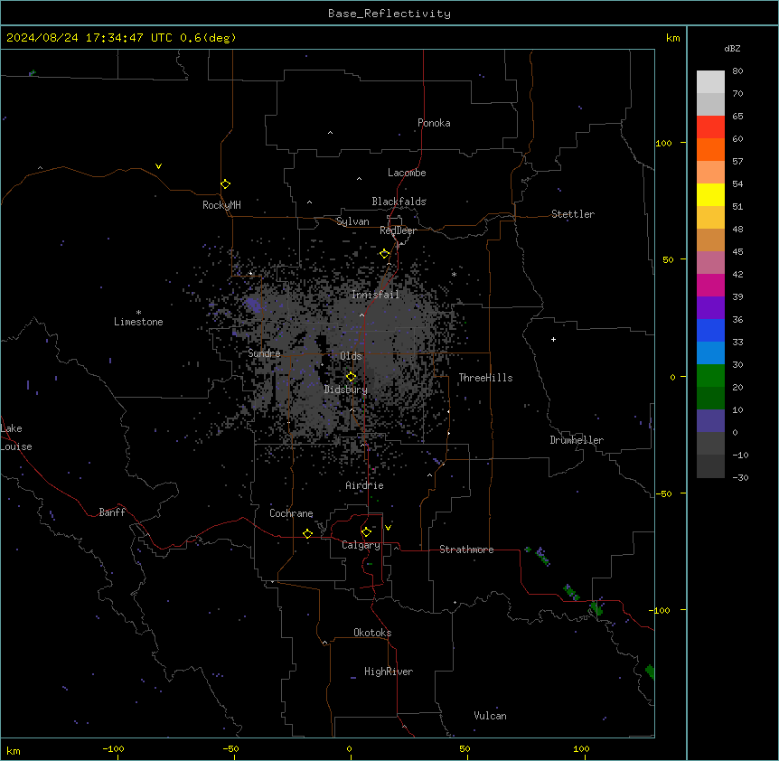Click the -50 tick on the horizontal axis

230,748
